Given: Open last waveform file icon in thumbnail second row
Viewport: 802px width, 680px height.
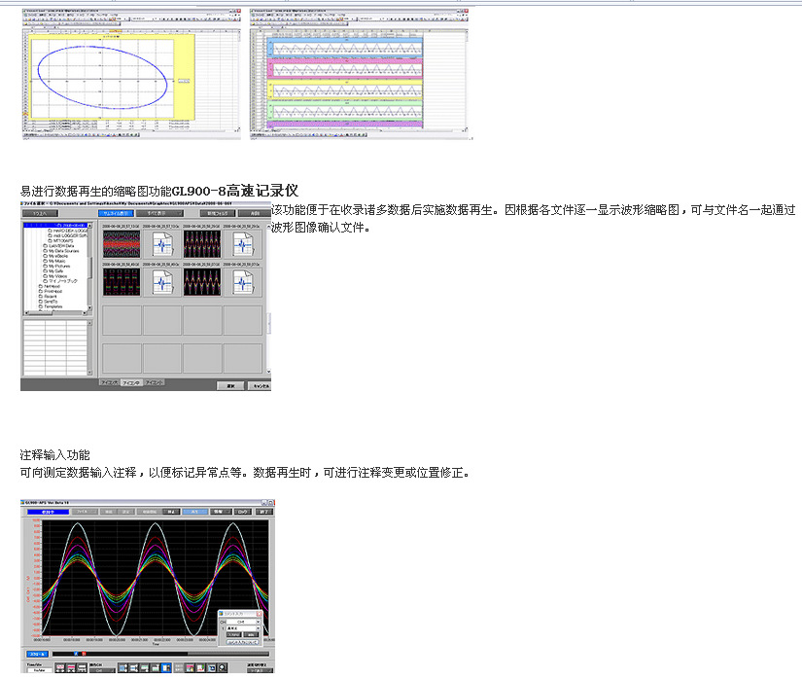Looking at the screenshot, I should tap(243, 282).
